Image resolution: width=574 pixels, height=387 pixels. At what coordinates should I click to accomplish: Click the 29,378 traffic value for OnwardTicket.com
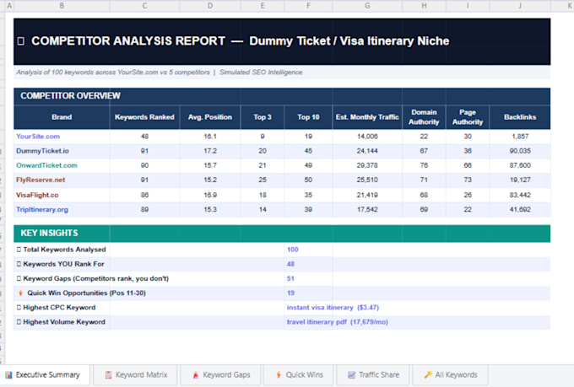(x=367, y=165)
